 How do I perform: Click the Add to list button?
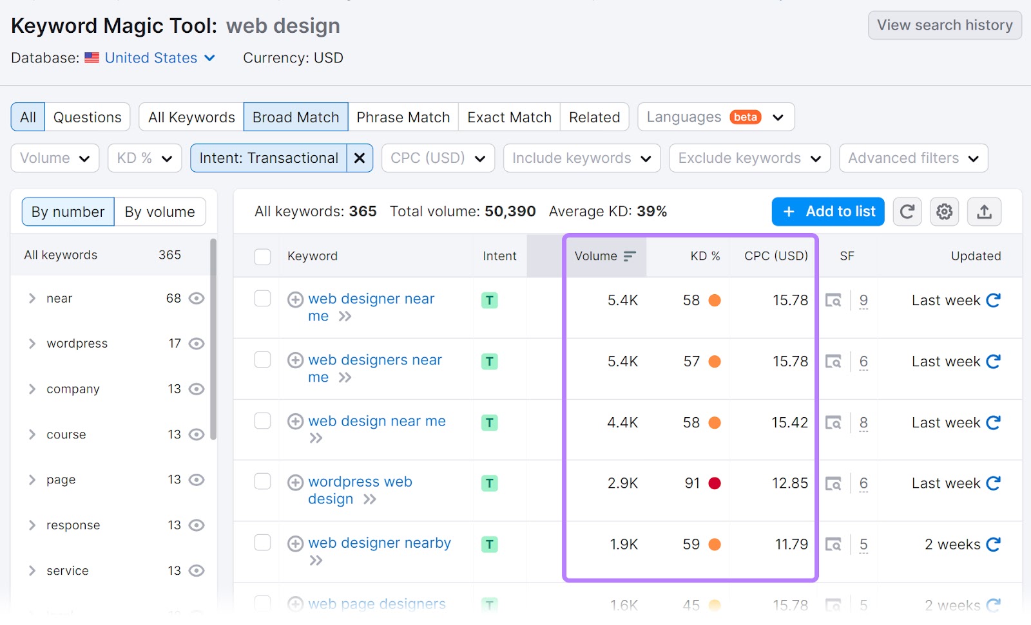click(x=827, y=211)
